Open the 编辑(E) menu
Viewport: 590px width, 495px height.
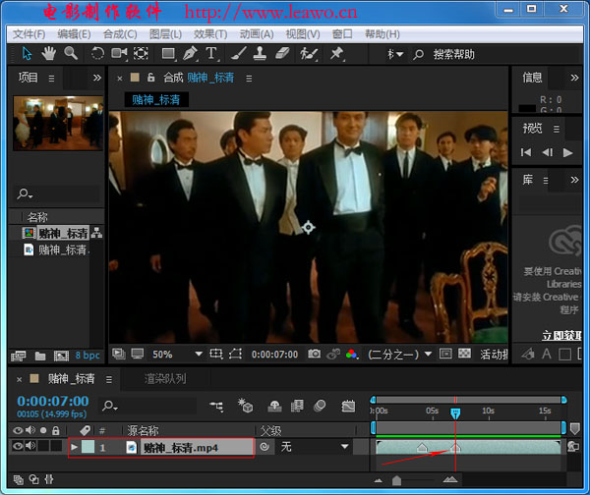(x=74, y=34)
